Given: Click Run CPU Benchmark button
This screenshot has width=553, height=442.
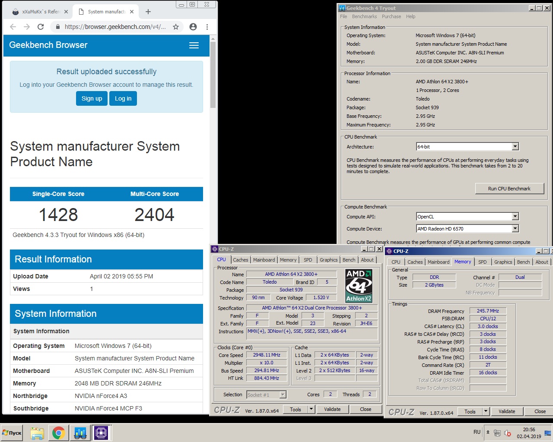Looking at the screenshot, I should tap(509, 189).
